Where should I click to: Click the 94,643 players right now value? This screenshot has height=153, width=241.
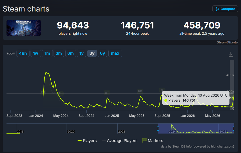73,25
